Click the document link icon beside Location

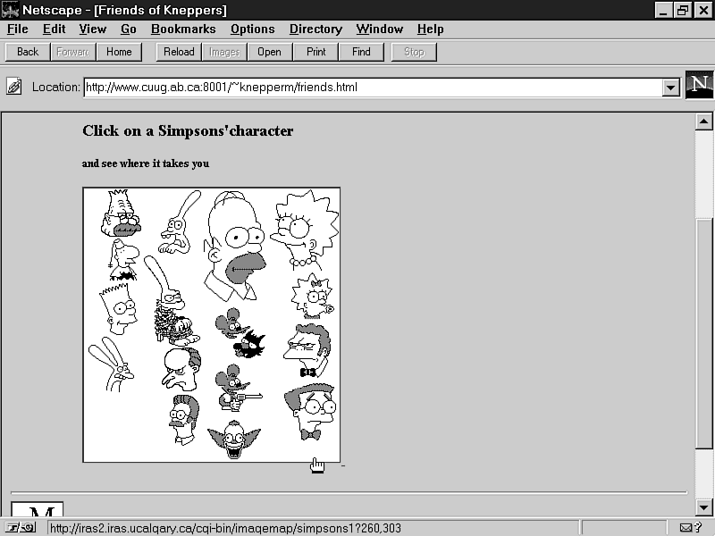13,86
